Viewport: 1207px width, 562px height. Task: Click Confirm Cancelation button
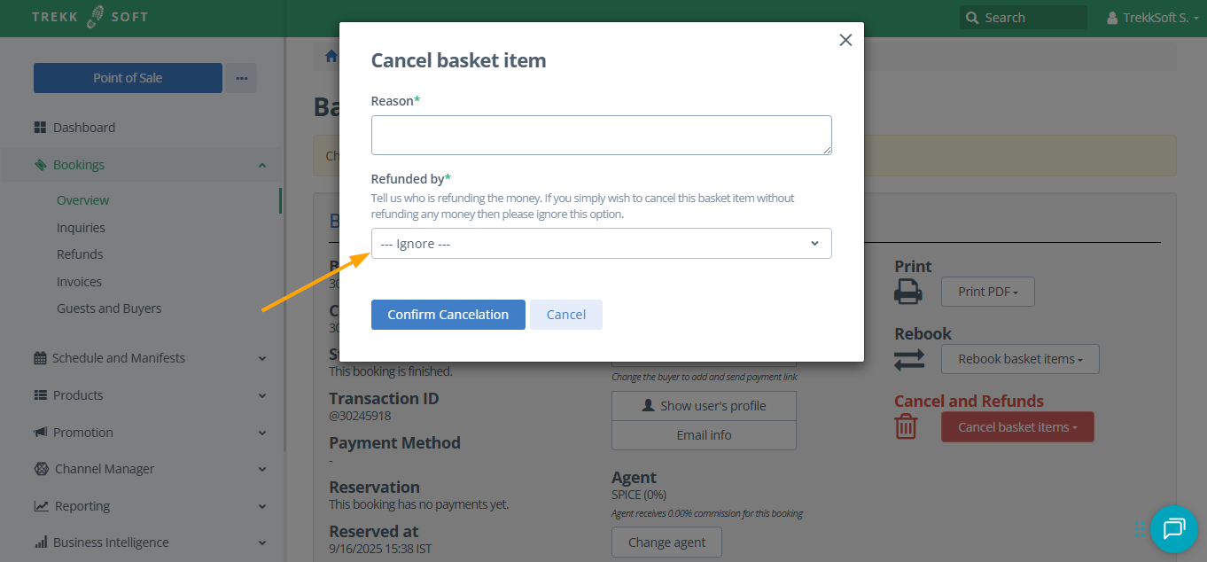coord(448,315)
